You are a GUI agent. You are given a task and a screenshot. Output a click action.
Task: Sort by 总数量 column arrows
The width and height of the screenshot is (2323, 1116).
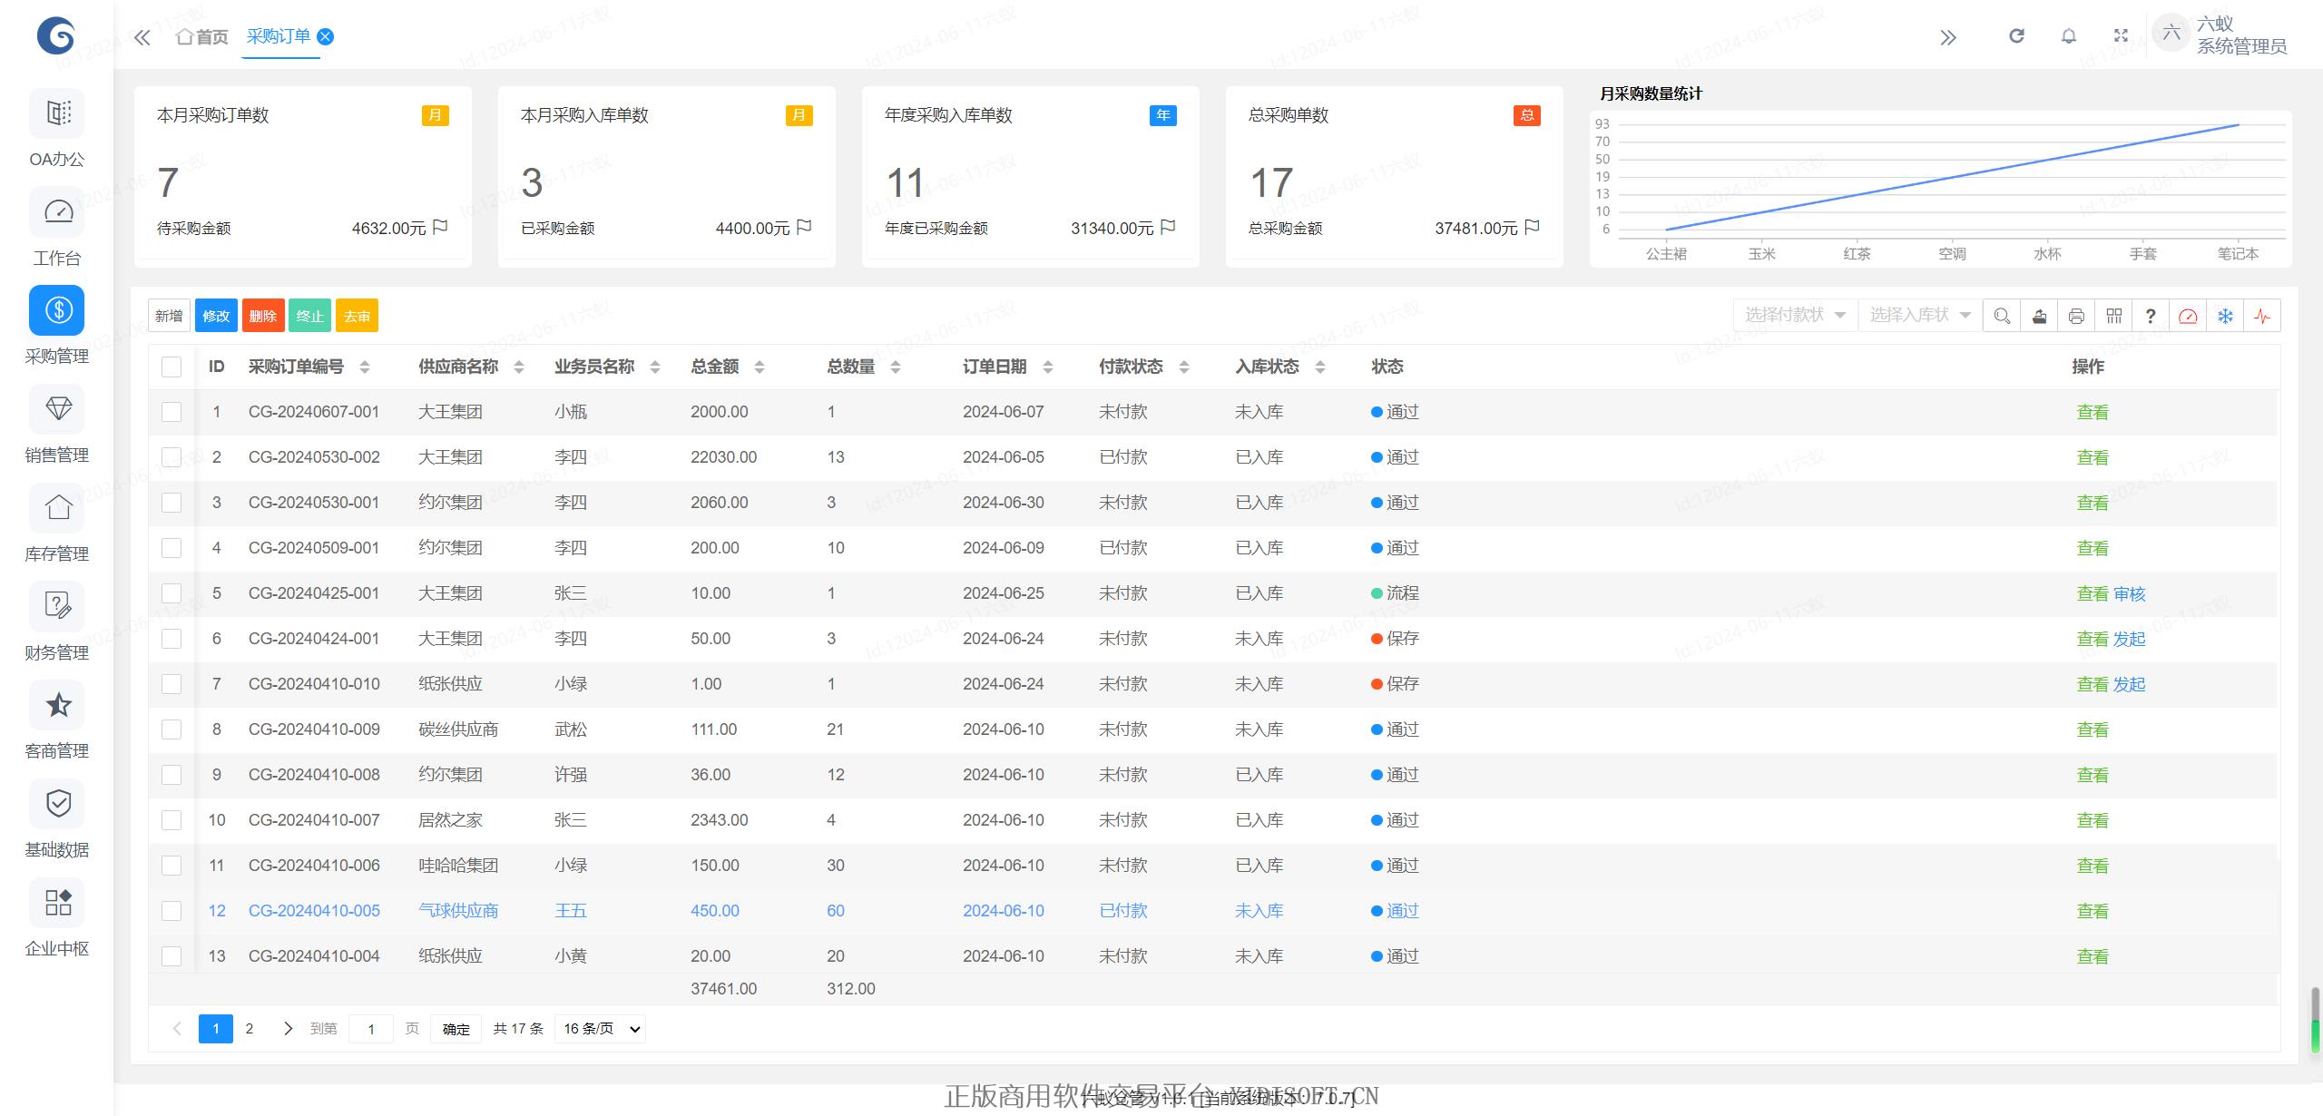tap(896, 367)
